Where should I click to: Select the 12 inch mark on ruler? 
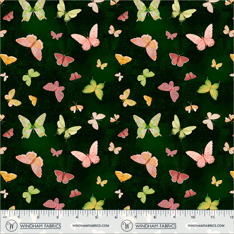coord(231,217)
